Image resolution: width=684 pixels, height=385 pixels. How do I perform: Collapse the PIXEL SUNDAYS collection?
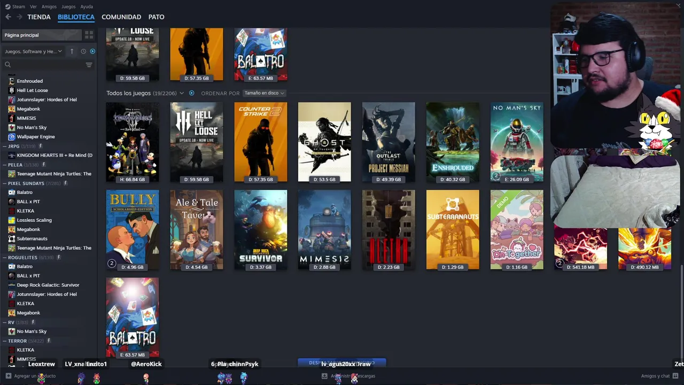4,183
